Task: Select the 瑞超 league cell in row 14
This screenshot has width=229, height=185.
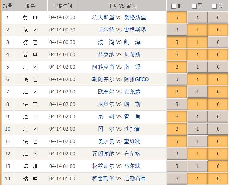Action: (30, 179)
